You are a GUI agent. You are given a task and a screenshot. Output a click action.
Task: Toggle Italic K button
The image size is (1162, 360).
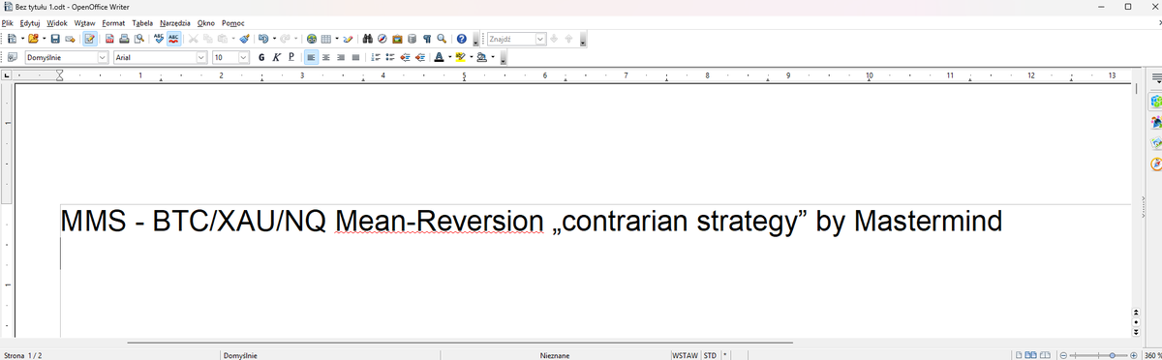click(276, 57)
